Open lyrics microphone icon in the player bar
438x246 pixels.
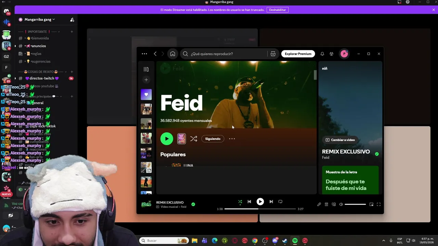319,204
